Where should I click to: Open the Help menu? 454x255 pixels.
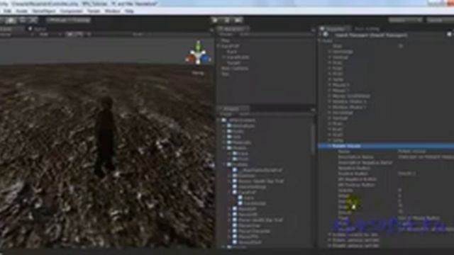pos(129,11)
